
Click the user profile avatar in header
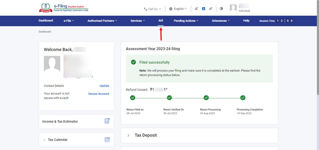coord(233,9)
